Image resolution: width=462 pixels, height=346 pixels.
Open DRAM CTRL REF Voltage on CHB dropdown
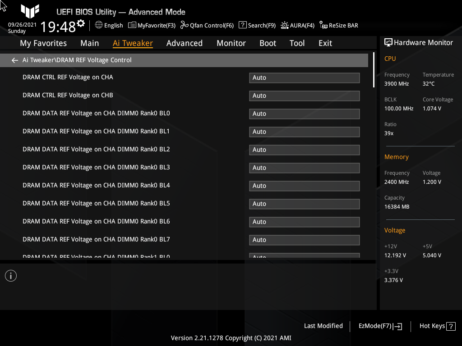304,96
